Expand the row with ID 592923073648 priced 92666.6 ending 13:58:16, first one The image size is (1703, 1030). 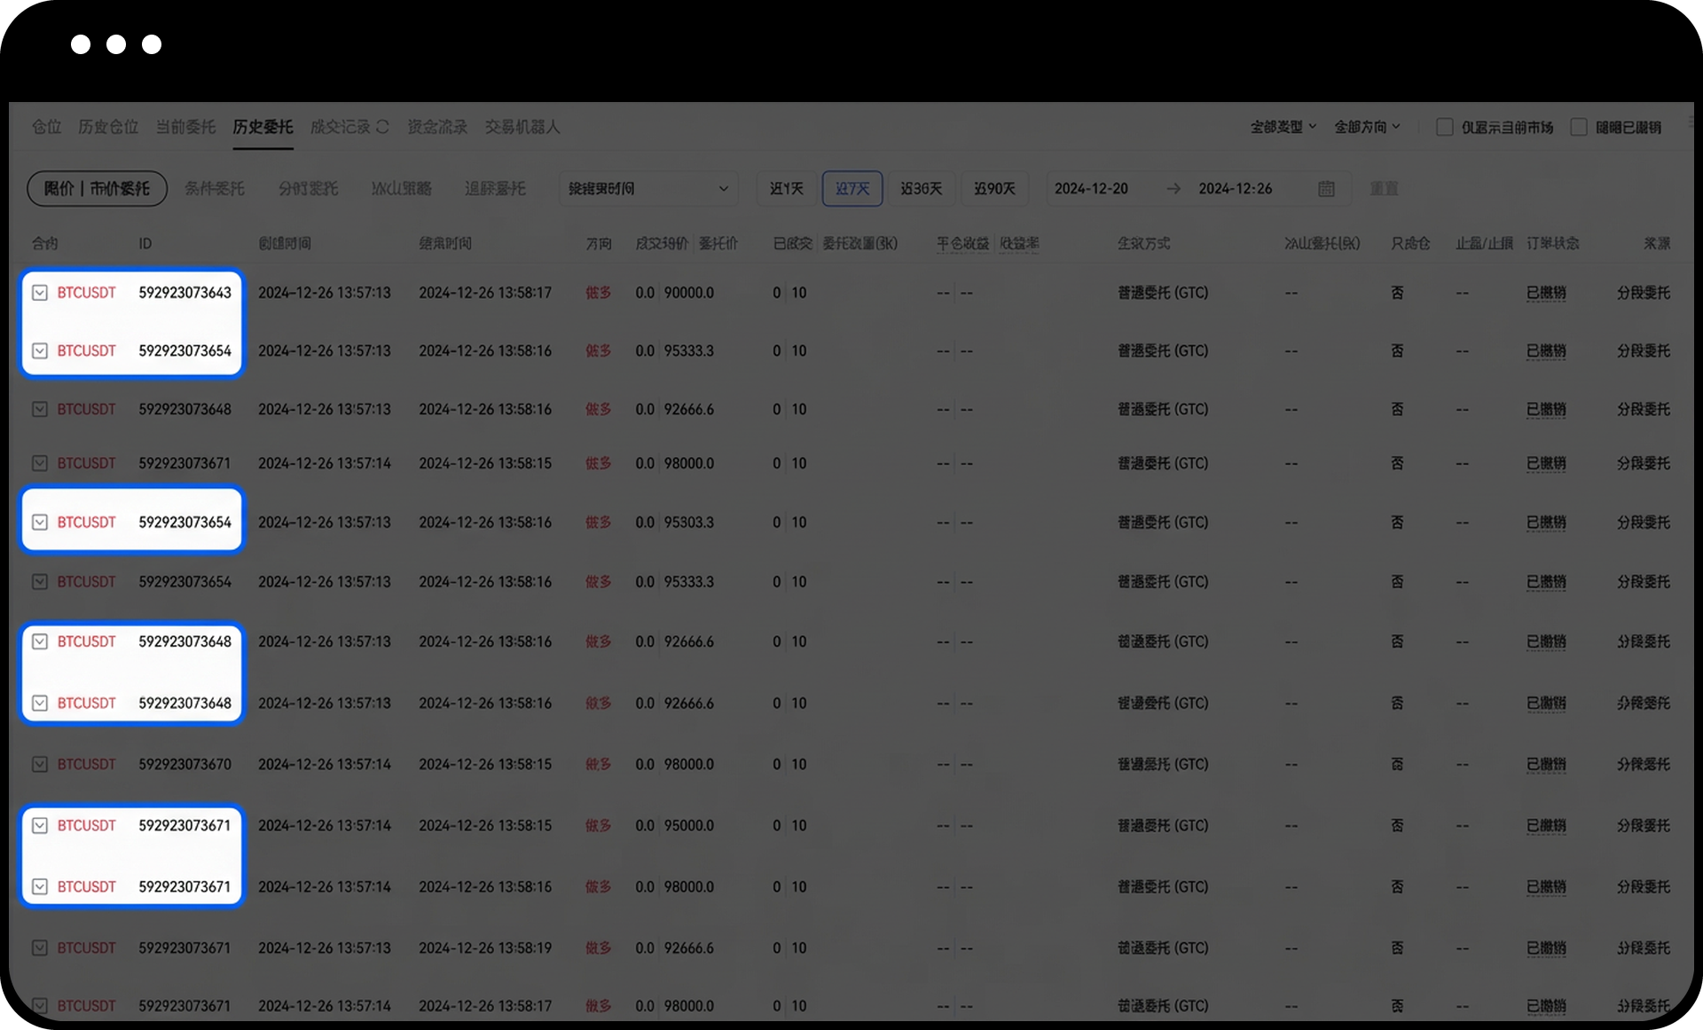(x=40, y=409)
